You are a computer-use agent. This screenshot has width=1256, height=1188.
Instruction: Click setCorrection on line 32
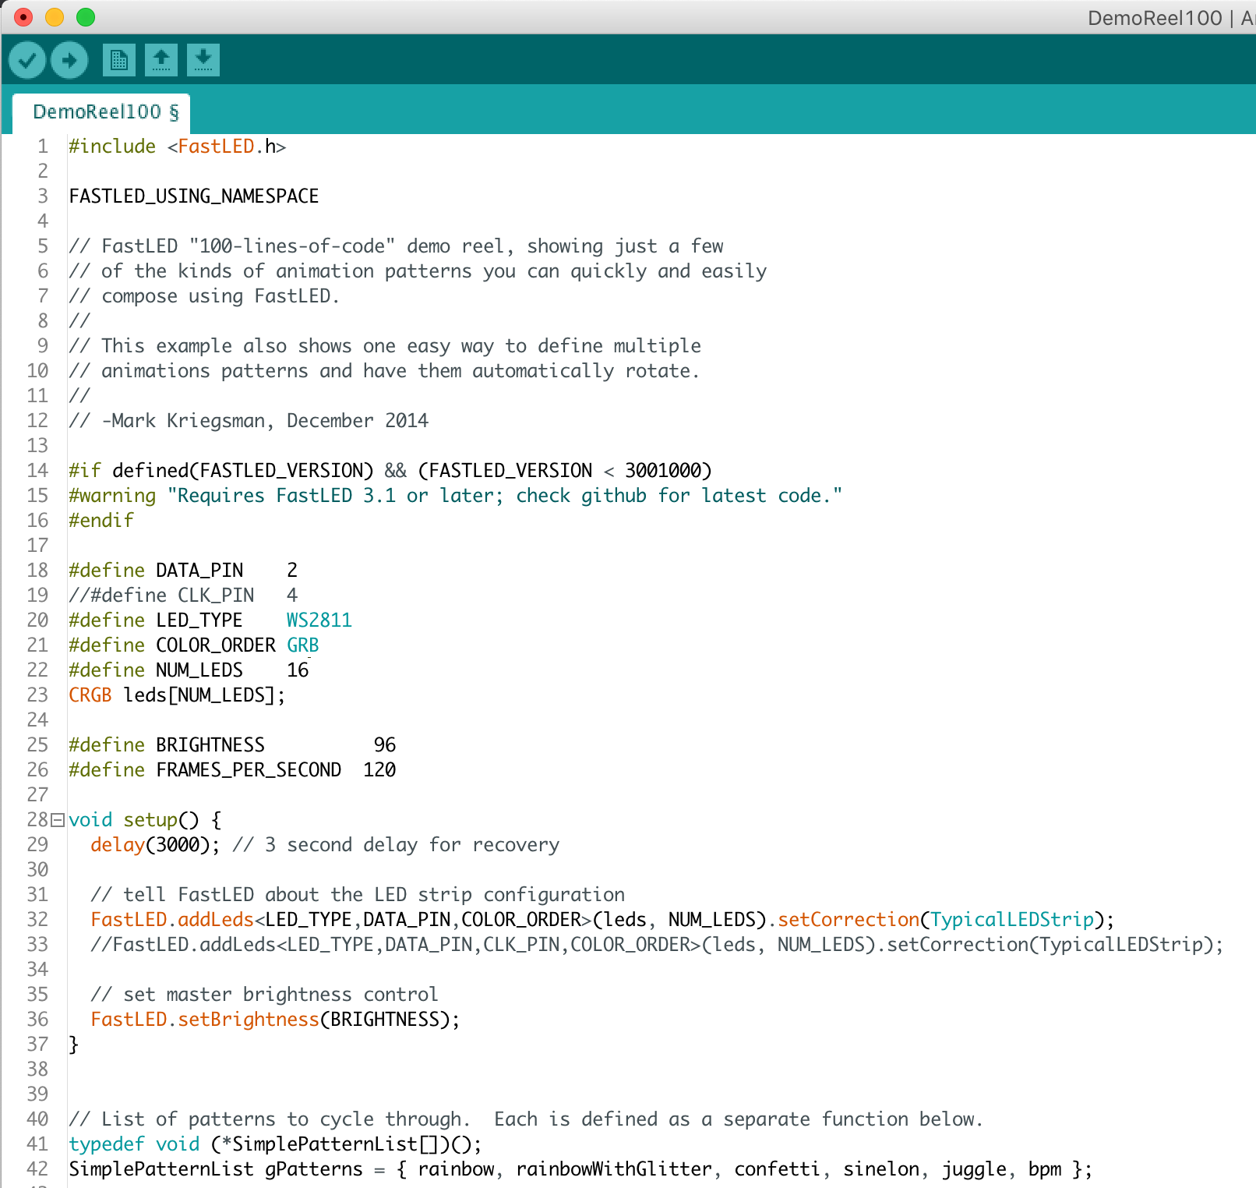[849, 920]
